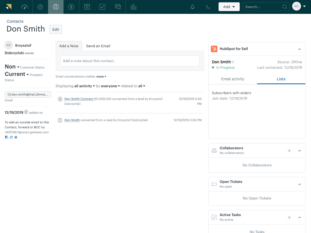Open the Communication Center email icon
Screen dimensions: 311x233
(118, 6)
